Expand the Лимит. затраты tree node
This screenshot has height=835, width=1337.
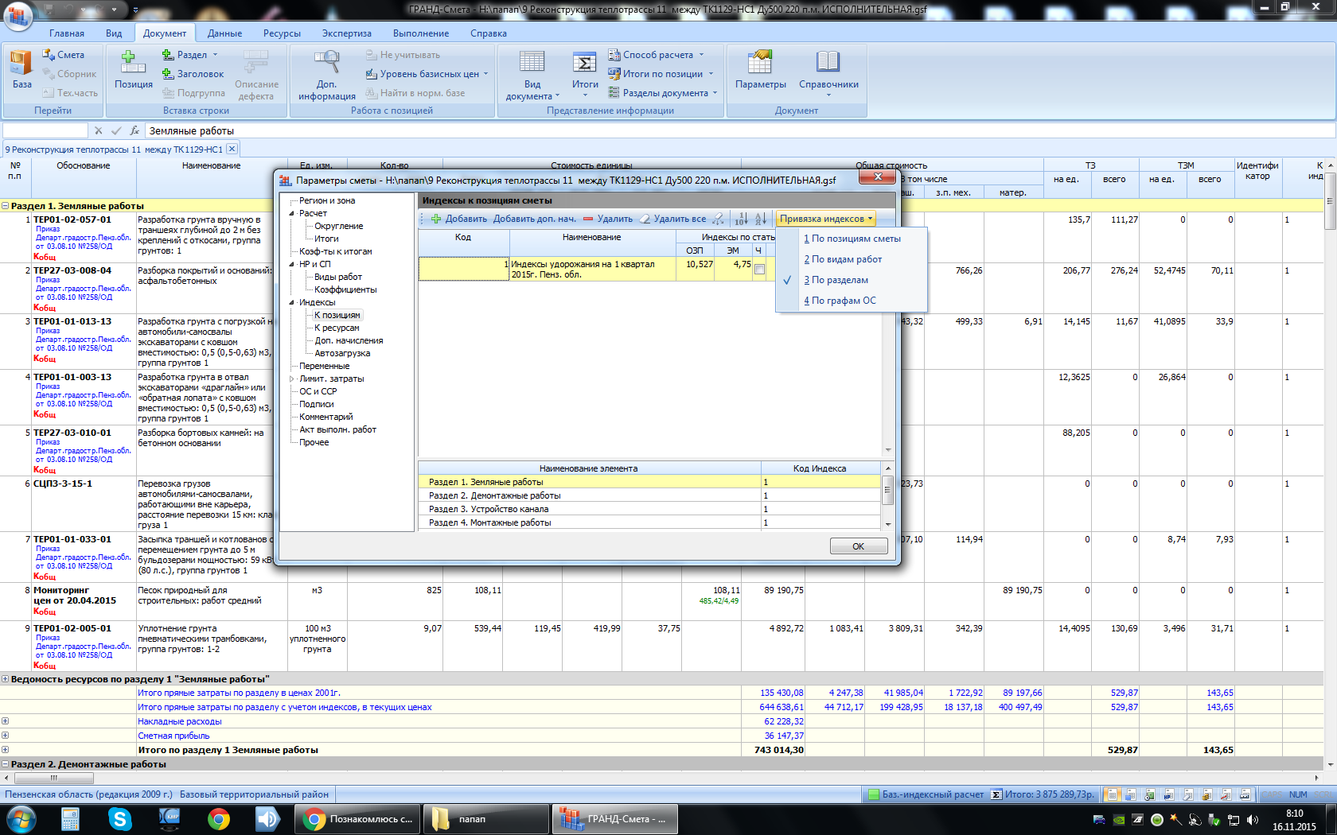292,379
